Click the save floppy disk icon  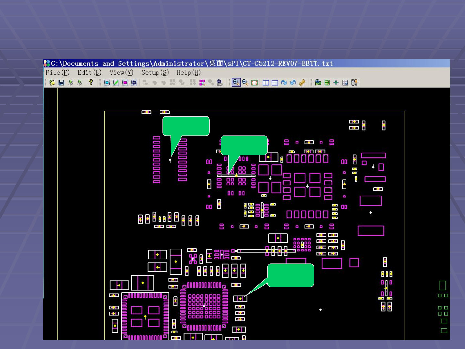[x=61, y=83]
